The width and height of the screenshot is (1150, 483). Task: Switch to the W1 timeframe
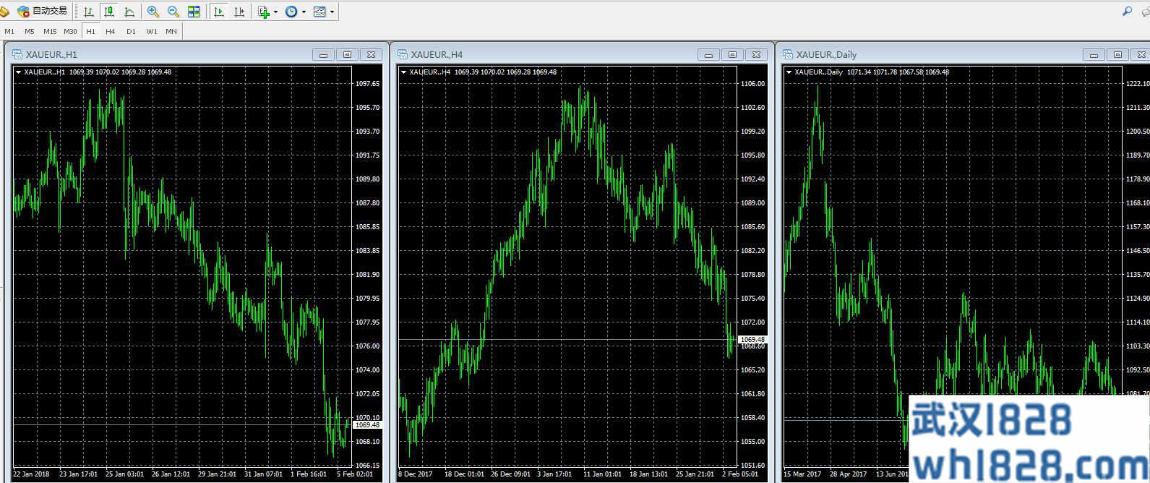[x=151, y=31]
